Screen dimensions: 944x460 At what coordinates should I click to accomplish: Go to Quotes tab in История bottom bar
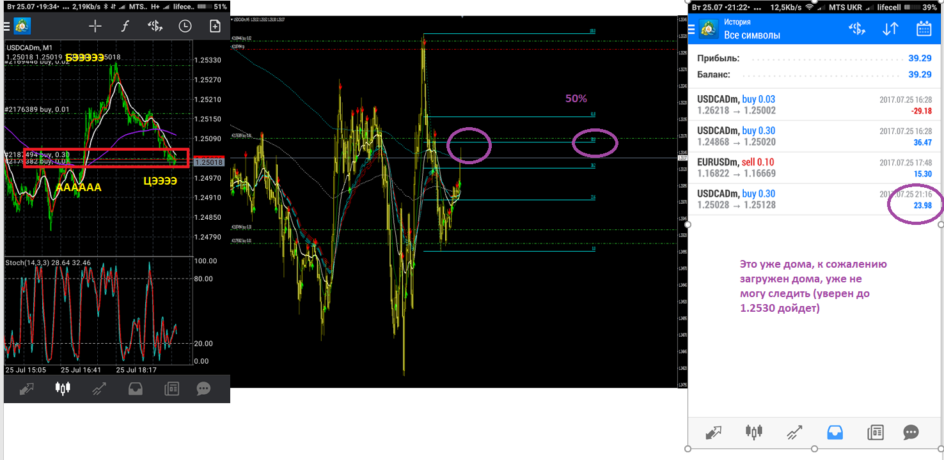[x=713, y=433]
